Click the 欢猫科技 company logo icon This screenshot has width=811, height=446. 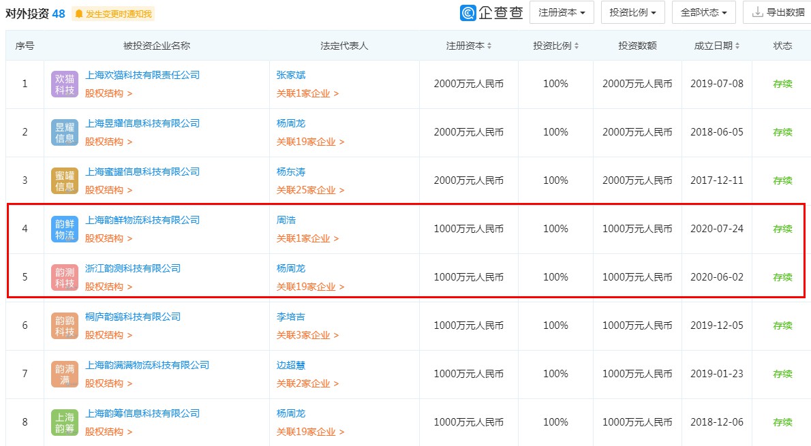click(x=65, y=84)
